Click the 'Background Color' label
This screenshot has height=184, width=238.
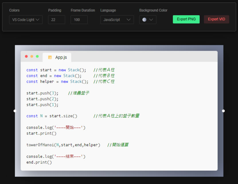pos(153,10)
